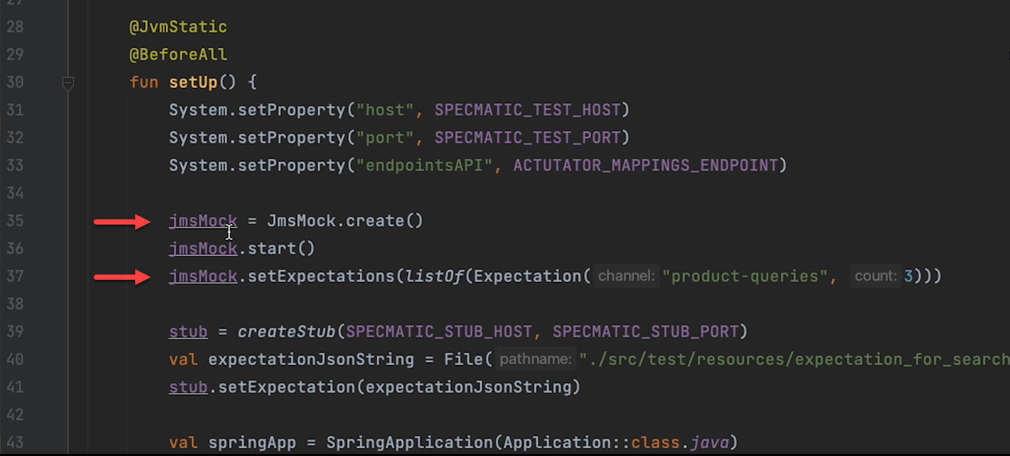
Task: Click the SpringApplication constructor call
Action: [x=409, y=443]
